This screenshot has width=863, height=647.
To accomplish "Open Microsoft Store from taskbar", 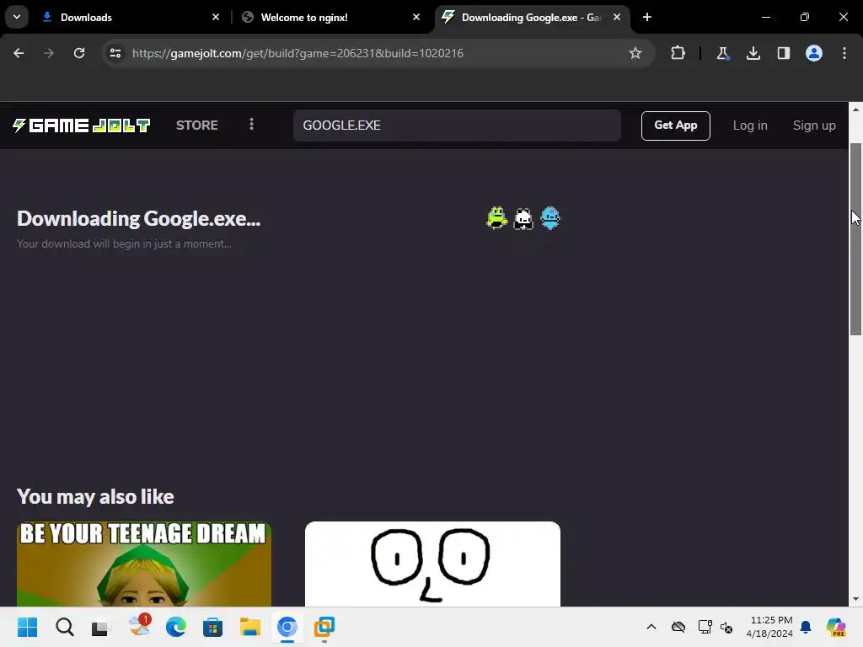I will pyautogui.click(x=212, y=627).
